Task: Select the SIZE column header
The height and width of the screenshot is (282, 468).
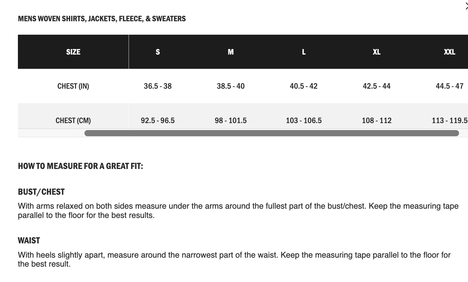Action: click(x=73, y=52)
